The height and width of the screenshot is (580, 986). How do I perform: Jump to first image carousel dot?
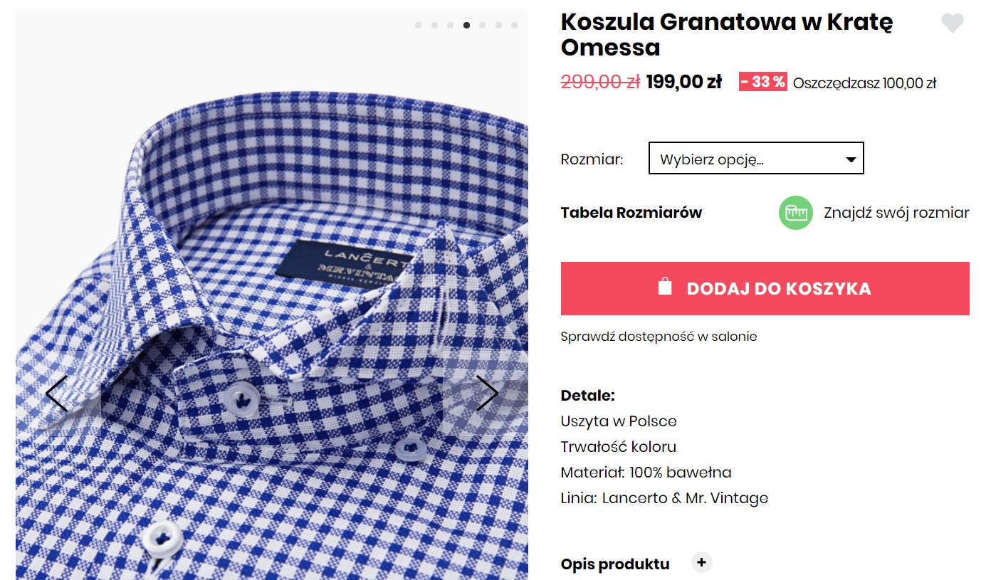pyautogui.click(x=418, y=25)
